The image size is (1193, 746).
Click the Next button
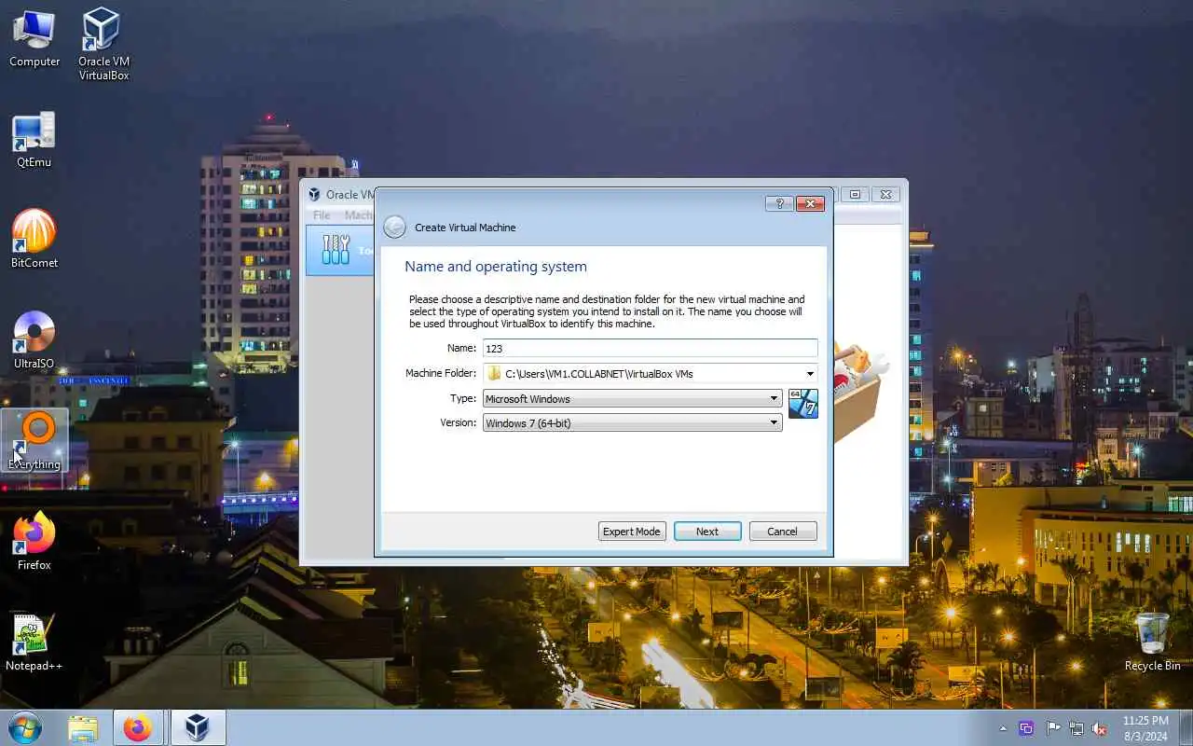pyautogui.click(x=707, y=532)
